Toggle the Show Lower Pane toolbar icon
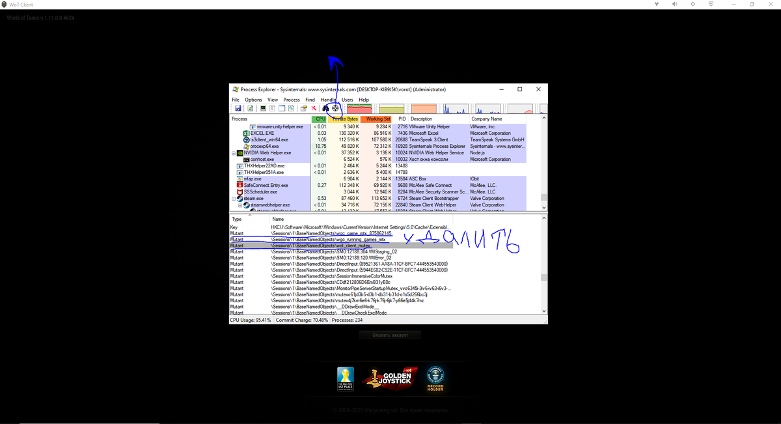This screenshot has width=781, height=424. point(282,108)
